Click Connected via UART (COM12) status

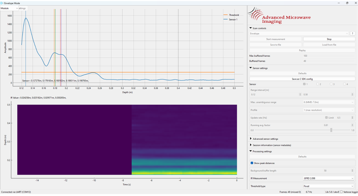(16, 192)
